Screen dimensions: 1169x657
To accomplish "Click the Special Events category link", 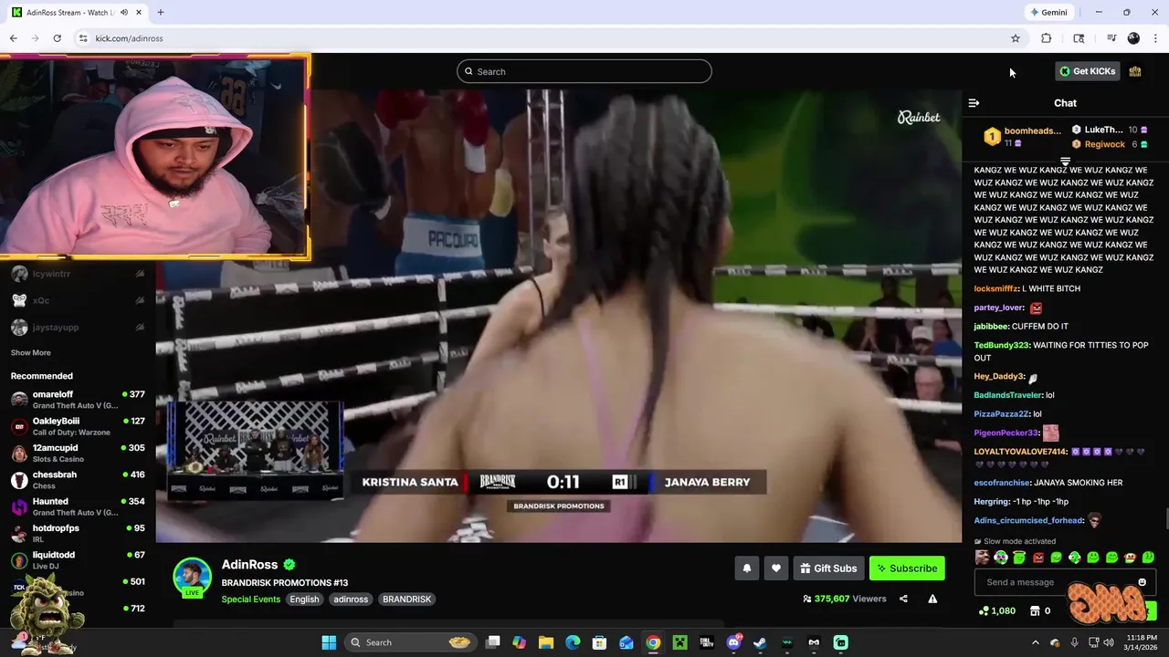I will point(250,600).
